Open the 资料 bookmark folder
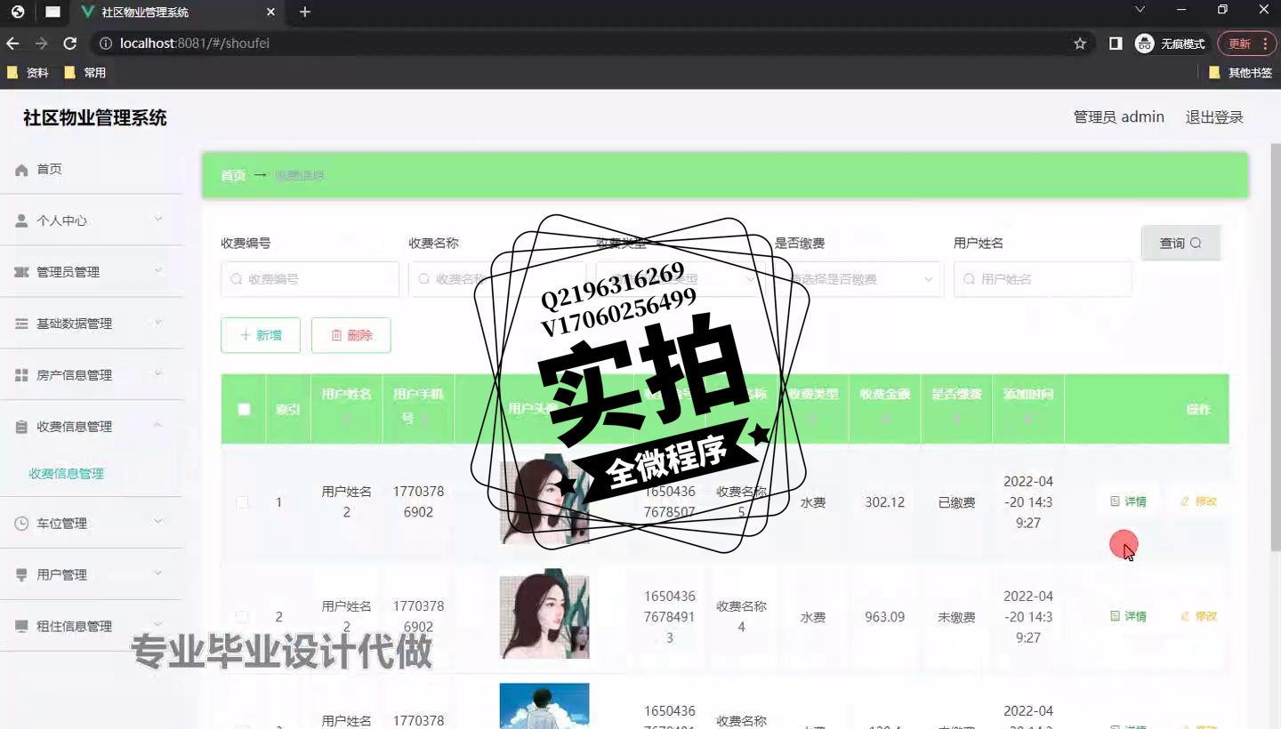Screen dimensions: 1281x729 (x=28, y=73)
